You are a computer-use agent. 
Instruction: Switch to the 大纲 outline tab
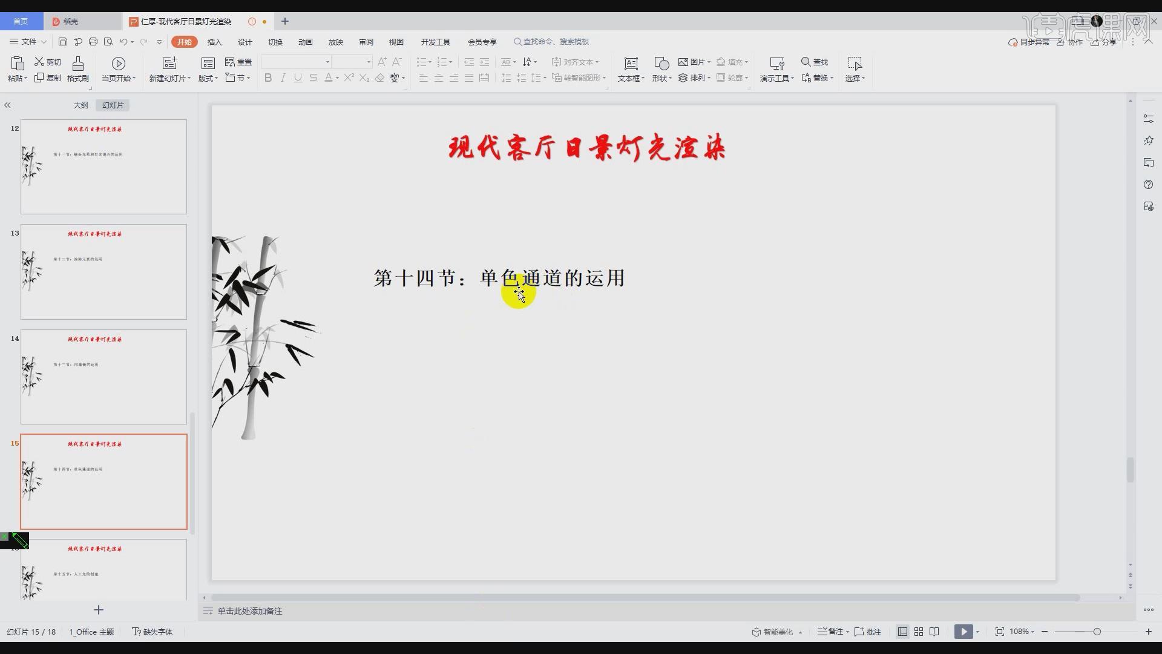(80, 105)
